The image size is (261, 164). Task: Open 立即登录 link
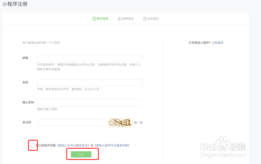coord(218,43)
